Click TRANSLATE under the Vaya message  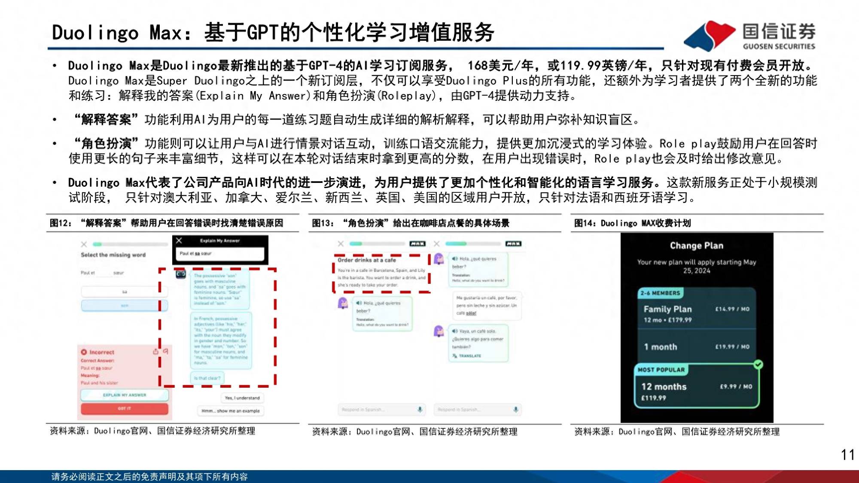467,356
